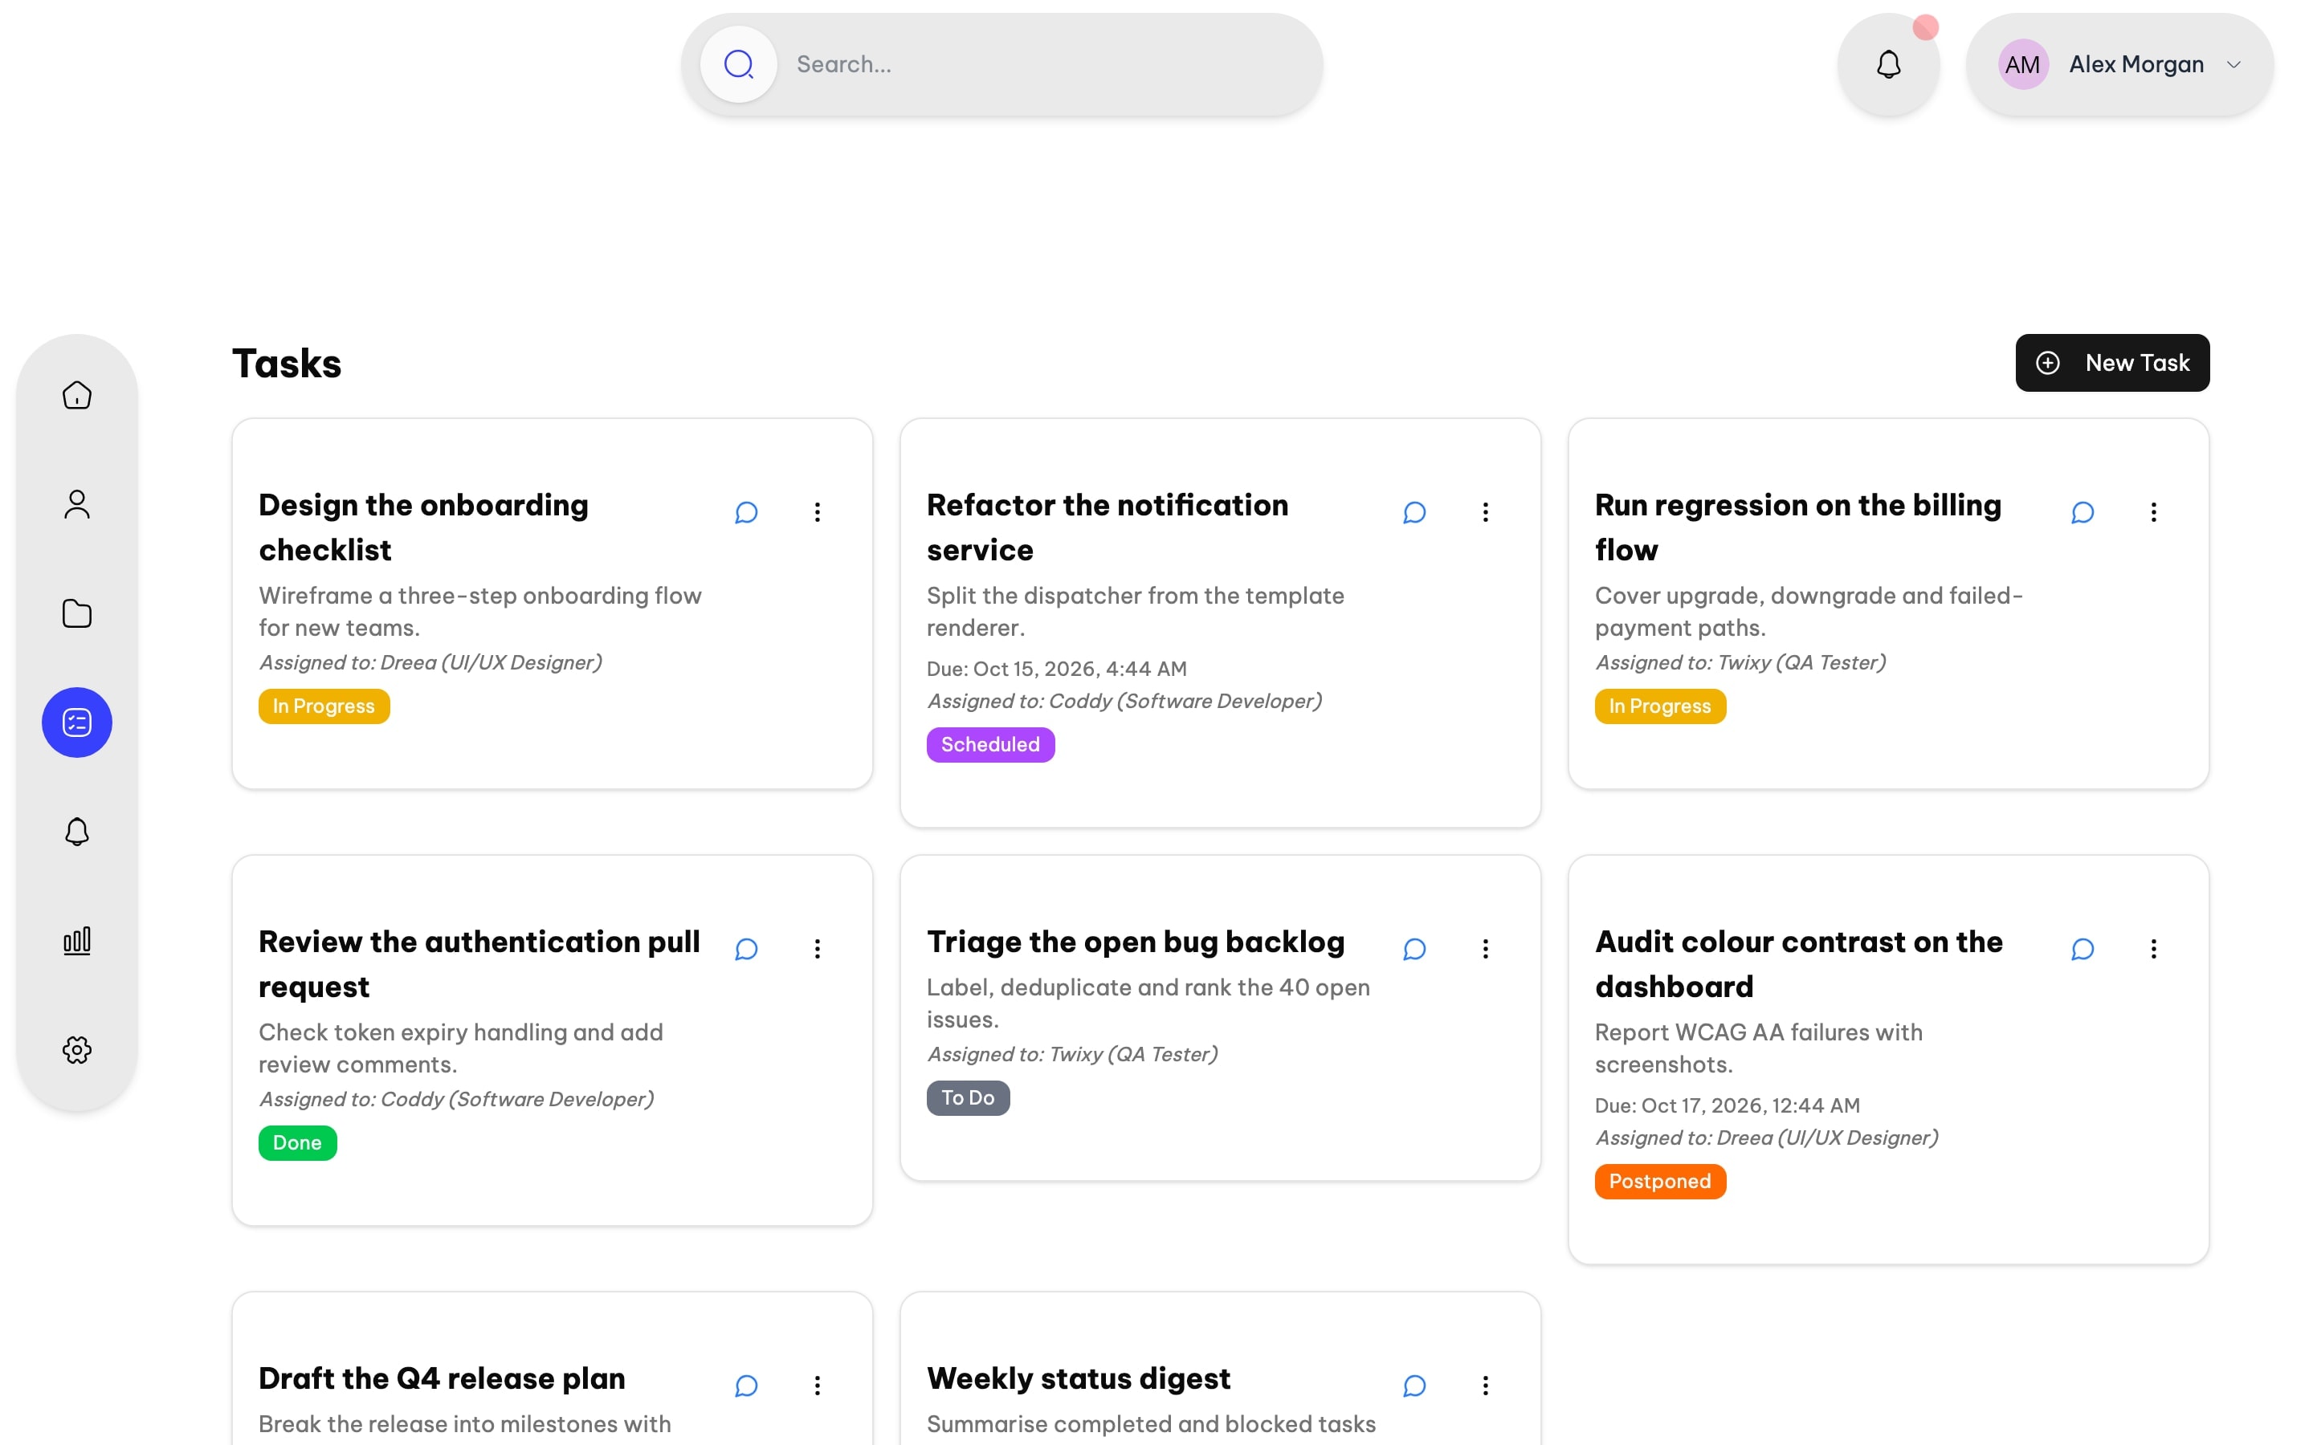Click the Done status badge

pos(297,1143)
